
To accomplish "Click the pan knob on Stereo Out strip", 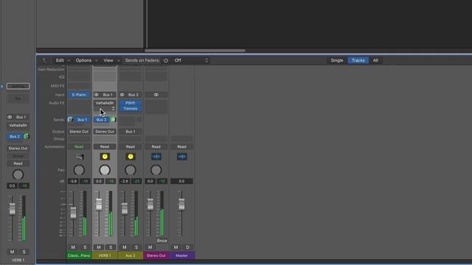I will click(156, 170).
